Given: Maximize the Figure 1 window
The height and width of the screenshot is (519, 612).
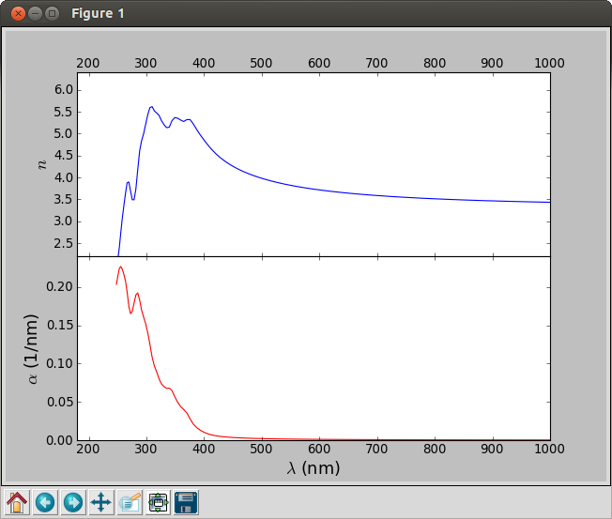Looking at the screenshot, I should click(x=52, y=13).
